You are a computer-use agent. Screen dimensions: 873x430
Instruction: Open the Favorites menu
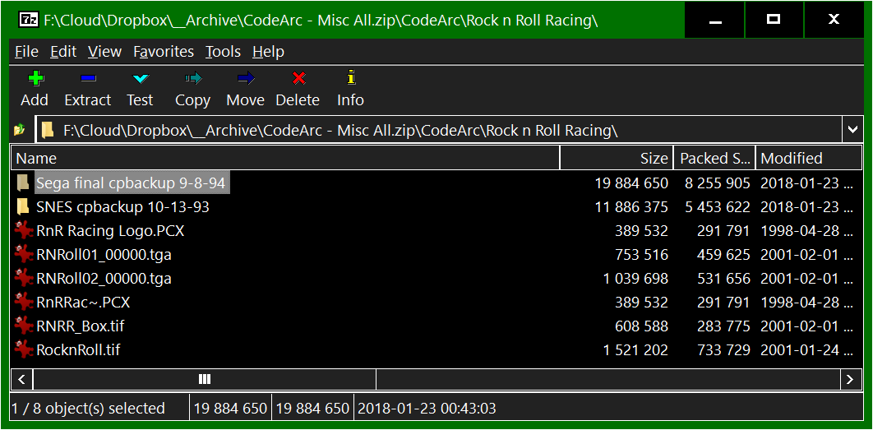click(164, 52)
